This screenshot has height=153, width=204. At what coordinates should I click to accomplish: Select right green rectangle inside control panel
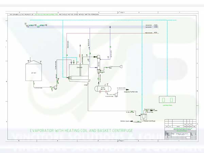tap(171, 100)
